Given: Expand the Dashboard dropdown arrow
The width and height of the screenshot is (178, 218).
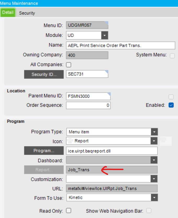Looking at the screenshot, I should point(155,160).
